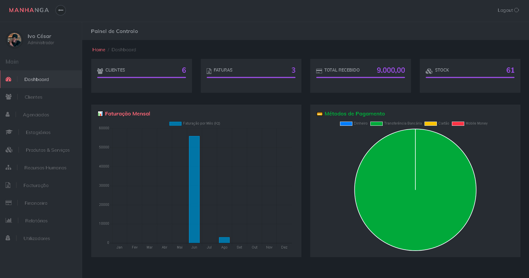Click the Relatórios bar chart icon
This screenshot has width=529, height=278.
click(x=9, y=220)
